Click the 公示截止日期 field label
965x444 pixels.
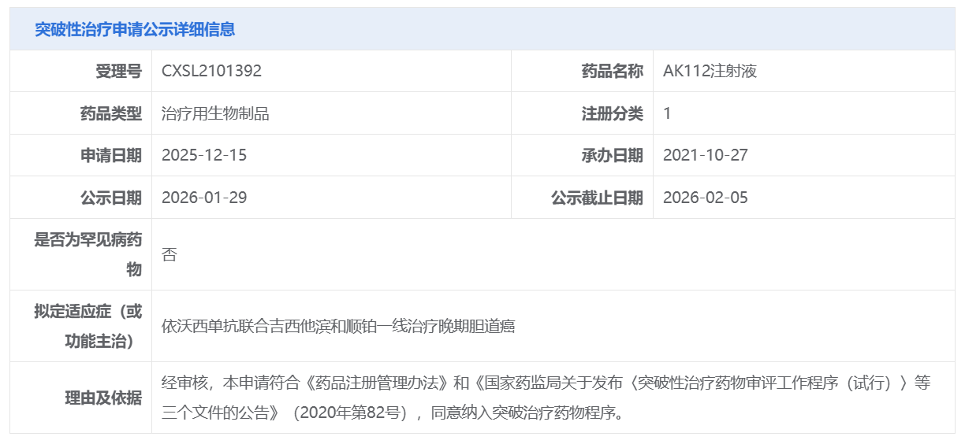coord(597,198)
